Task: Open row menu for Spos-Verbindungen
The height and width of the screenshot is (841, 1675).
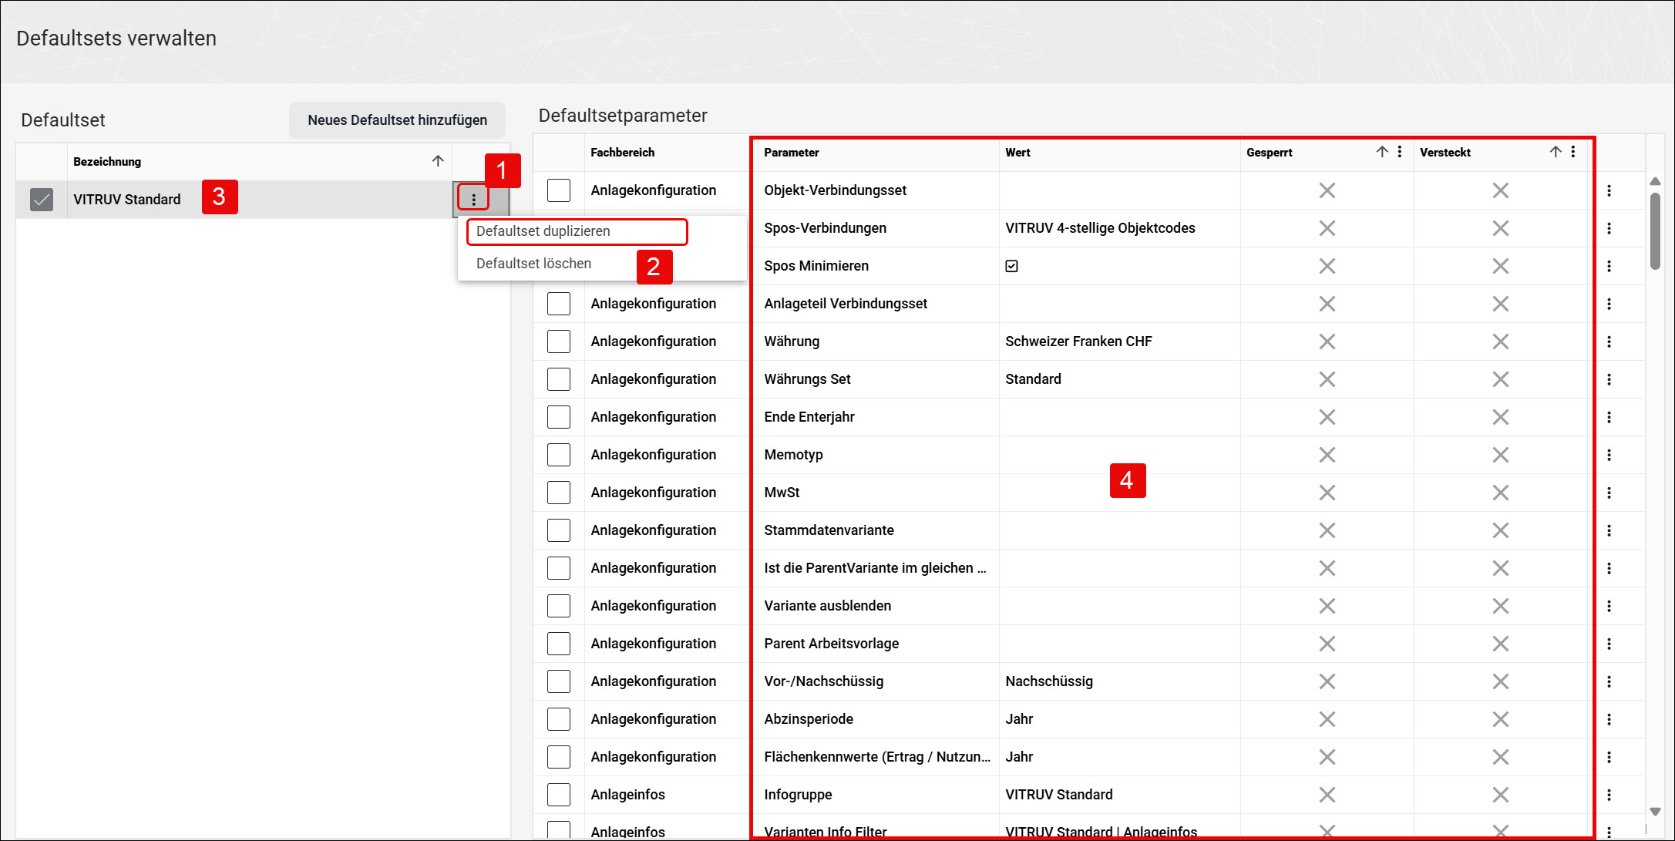Action: pos(1609,228)
